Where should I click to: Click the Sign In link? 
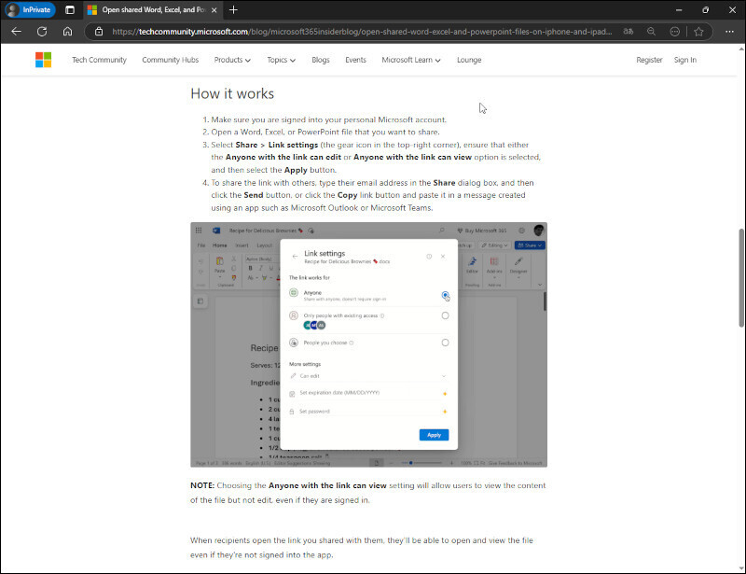[x=685, y=60]
